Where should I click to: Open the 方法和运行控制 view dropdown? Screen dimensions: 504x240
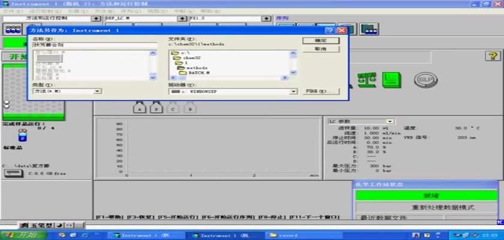(96, 19)
